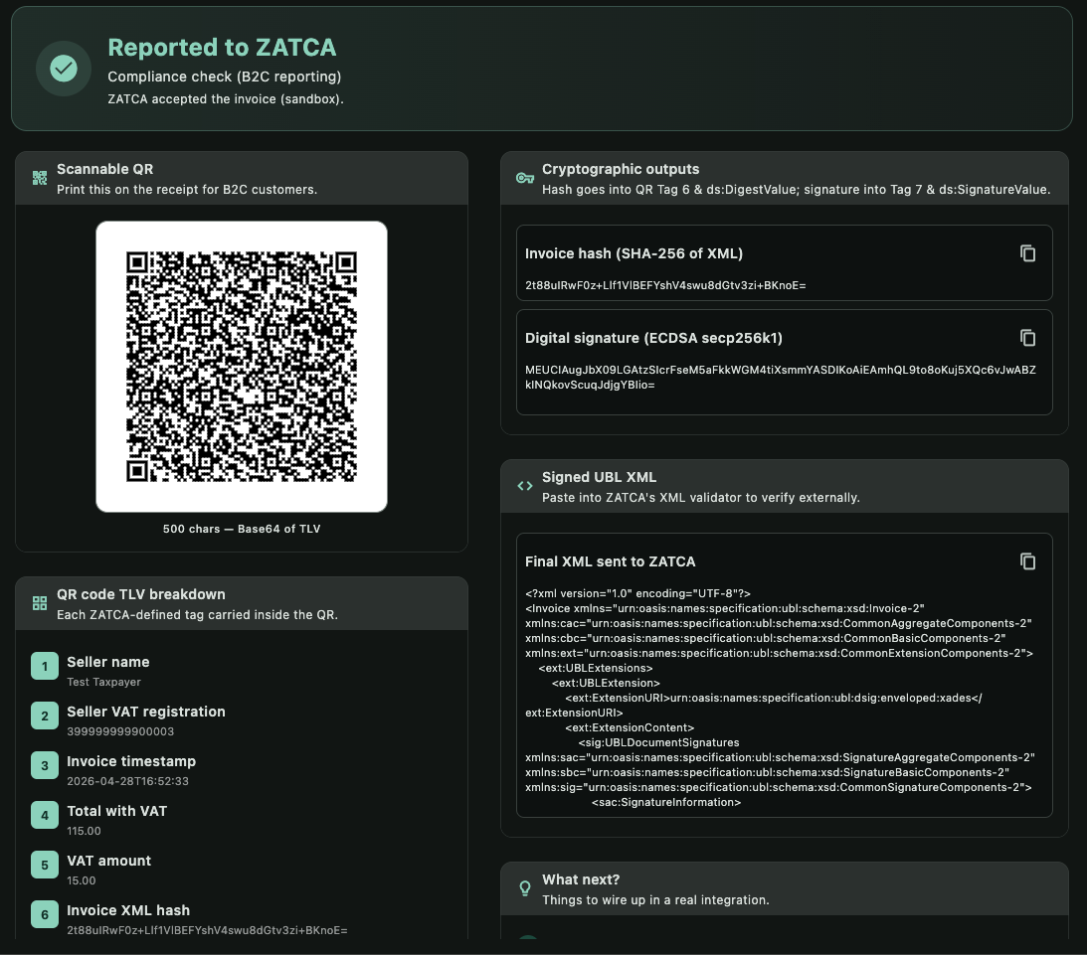Click the tag 5 badge for VAT amount

pos(45,865)
